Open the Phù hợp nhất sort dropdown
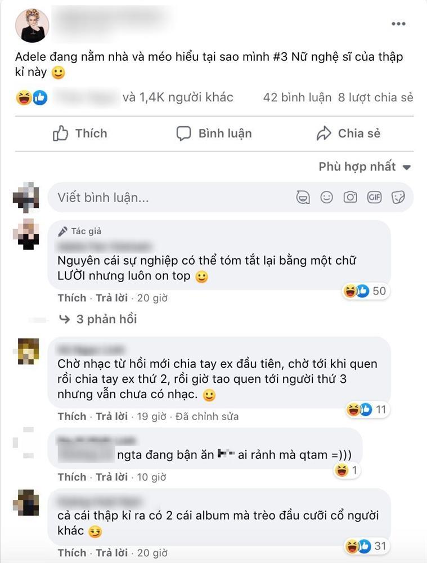The width and height of the screenshot is (427, 563). click(x=365, y=167)
